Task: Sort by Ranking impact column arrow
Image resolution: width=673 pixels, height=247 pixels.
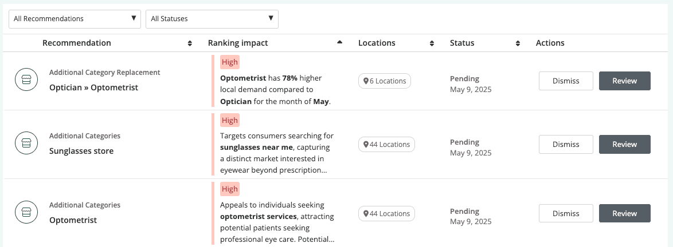Action: pos(339,43)
